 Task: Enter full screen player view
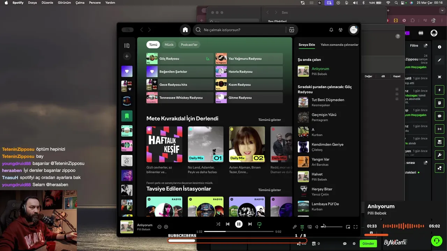(x=356, y=227)
